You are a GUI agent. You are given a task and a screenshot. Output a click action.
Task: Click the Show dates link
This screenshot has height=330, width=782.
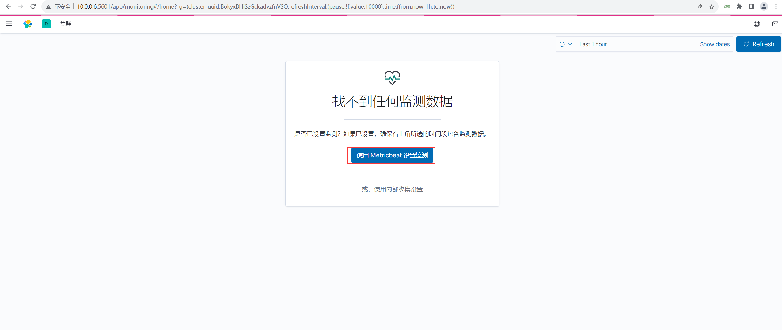(715, 44)
